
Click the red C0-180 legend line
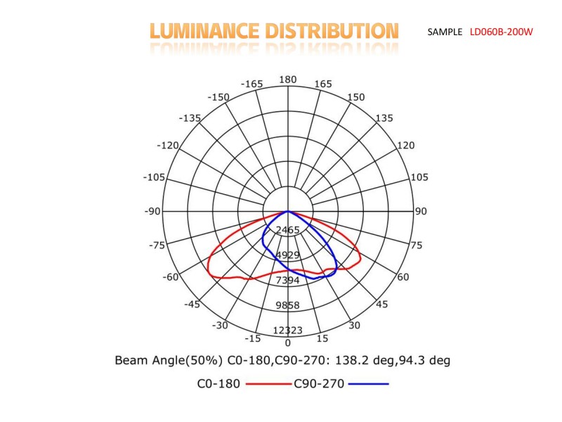(x=269, y=384)
